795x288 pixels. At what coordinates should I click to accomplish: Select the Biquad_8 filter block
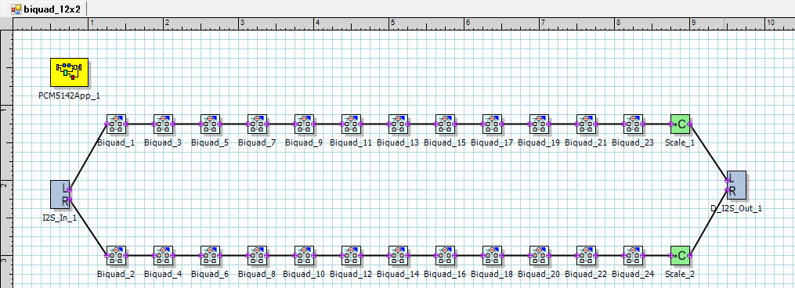257,256
